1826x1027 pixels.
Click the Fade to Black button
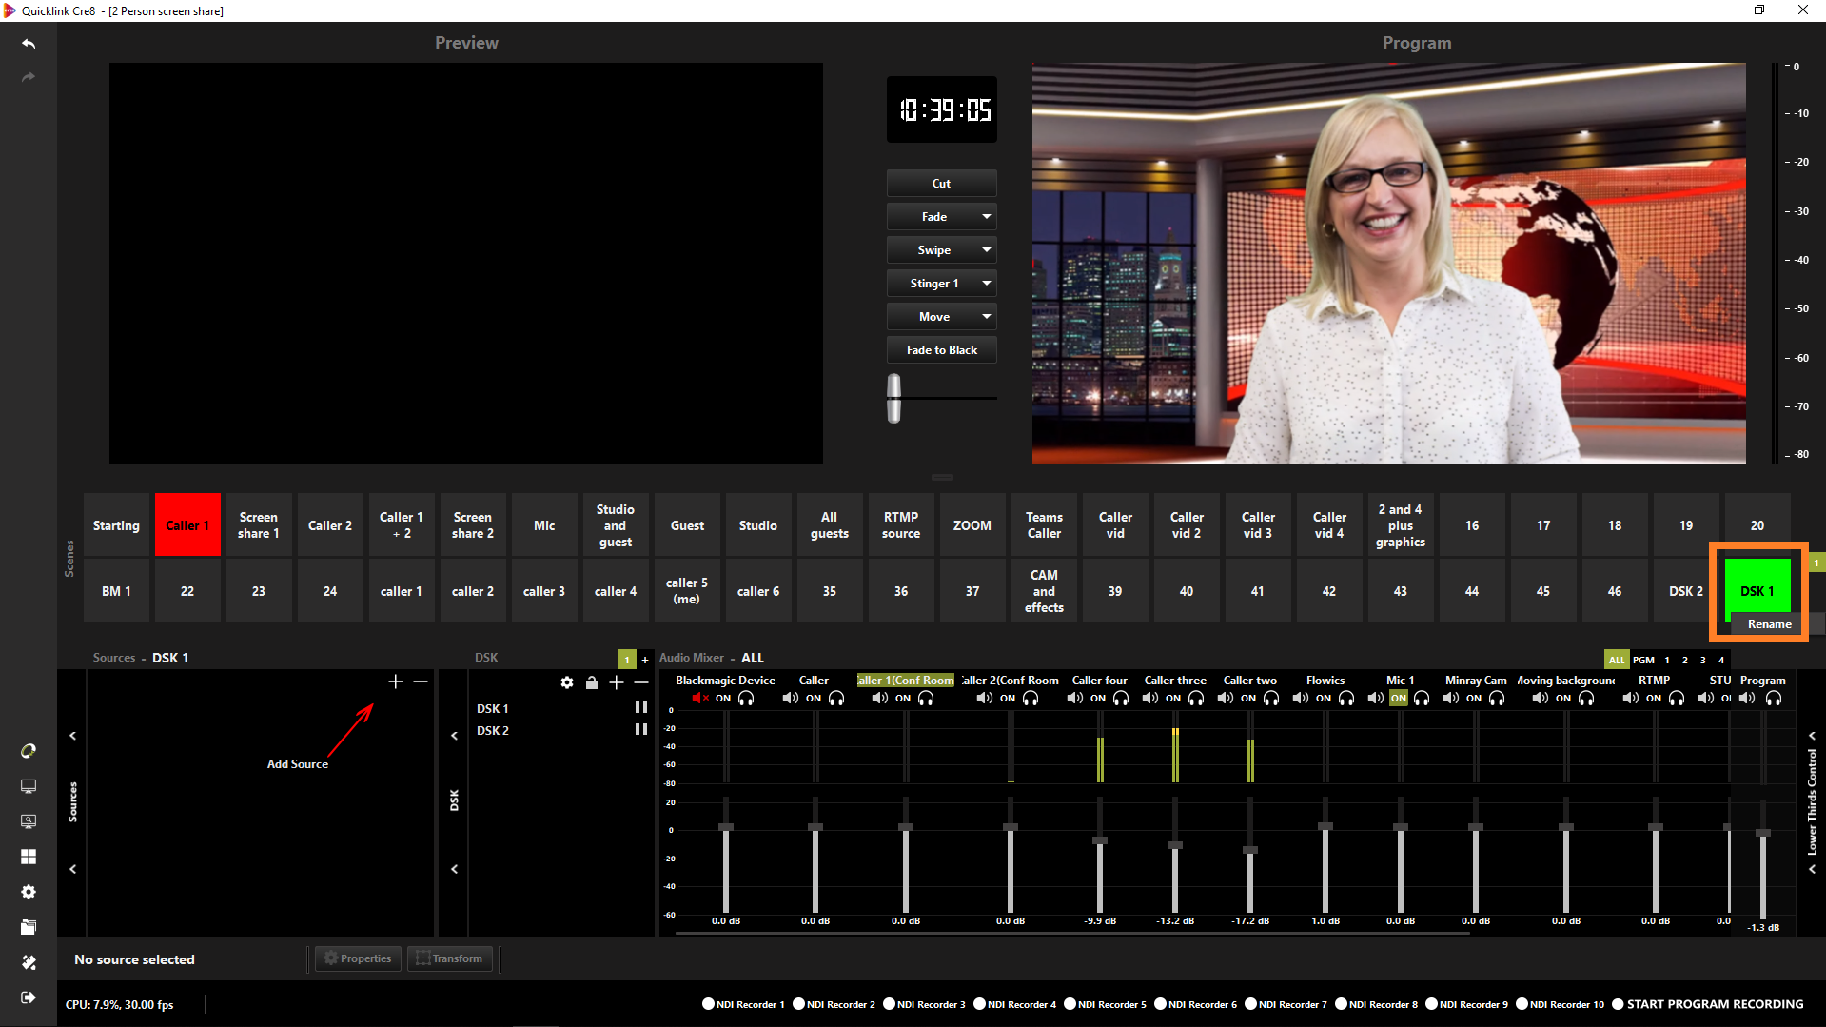941,350
